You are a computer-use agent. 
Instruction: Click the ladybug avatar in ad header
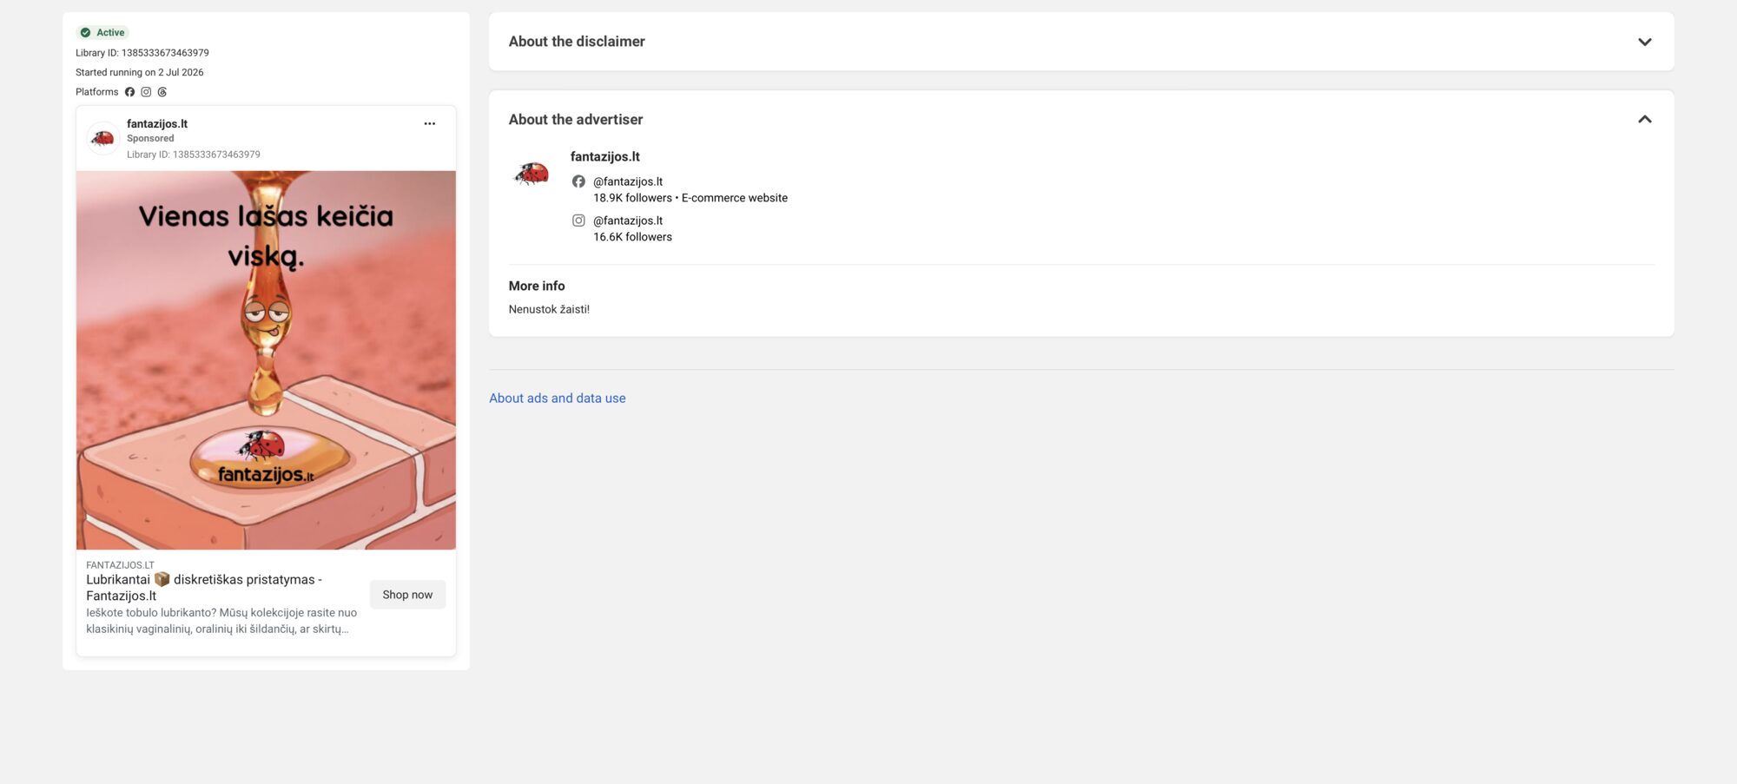[103, 138]
